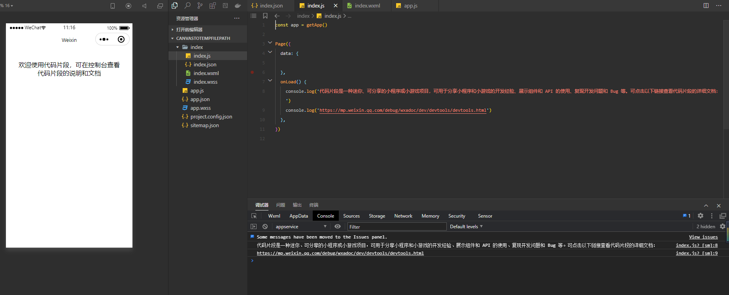Activate the inspect element picker icon
Screen dimensions: 729x295
point(254,216)
